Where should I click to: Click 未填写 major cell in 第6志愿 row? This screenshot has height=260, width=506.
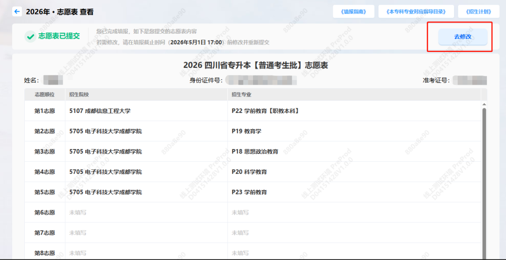click(354, 213)
